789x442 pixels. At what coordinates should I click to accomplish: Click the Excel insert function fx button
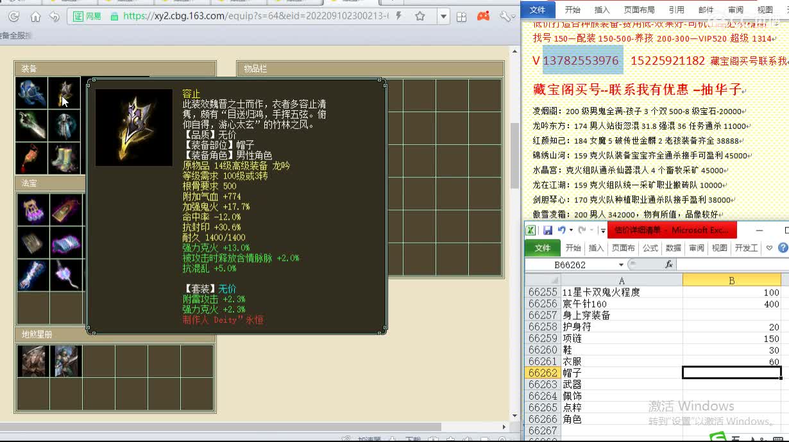[x=668, y=265]
